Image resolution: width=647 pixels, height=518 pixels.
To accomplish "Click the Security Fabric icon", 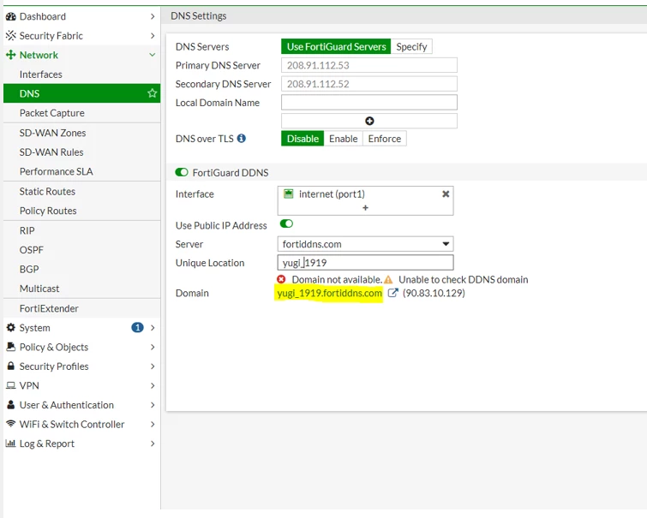I will 11,35.
